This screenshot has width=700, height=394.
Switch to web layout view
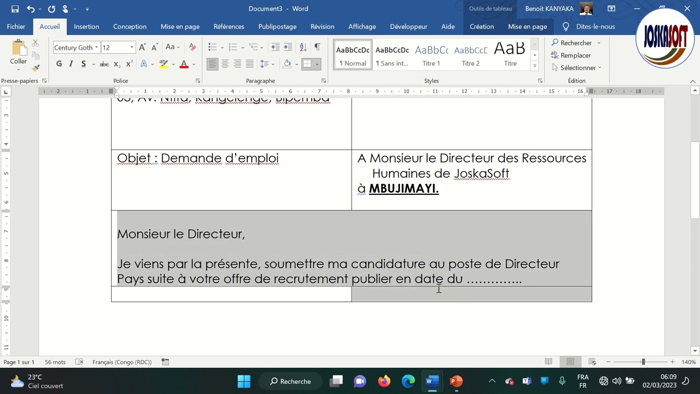[592, 362]
